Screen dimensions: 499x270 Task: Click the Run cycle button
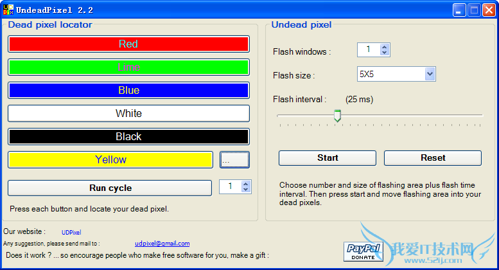[x=110, y=188]
